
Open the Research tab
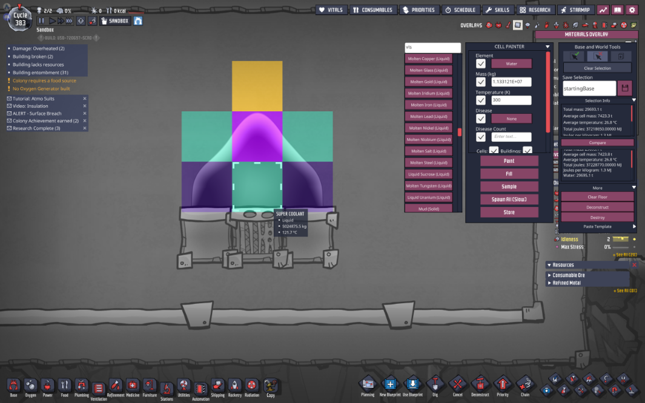535,10
